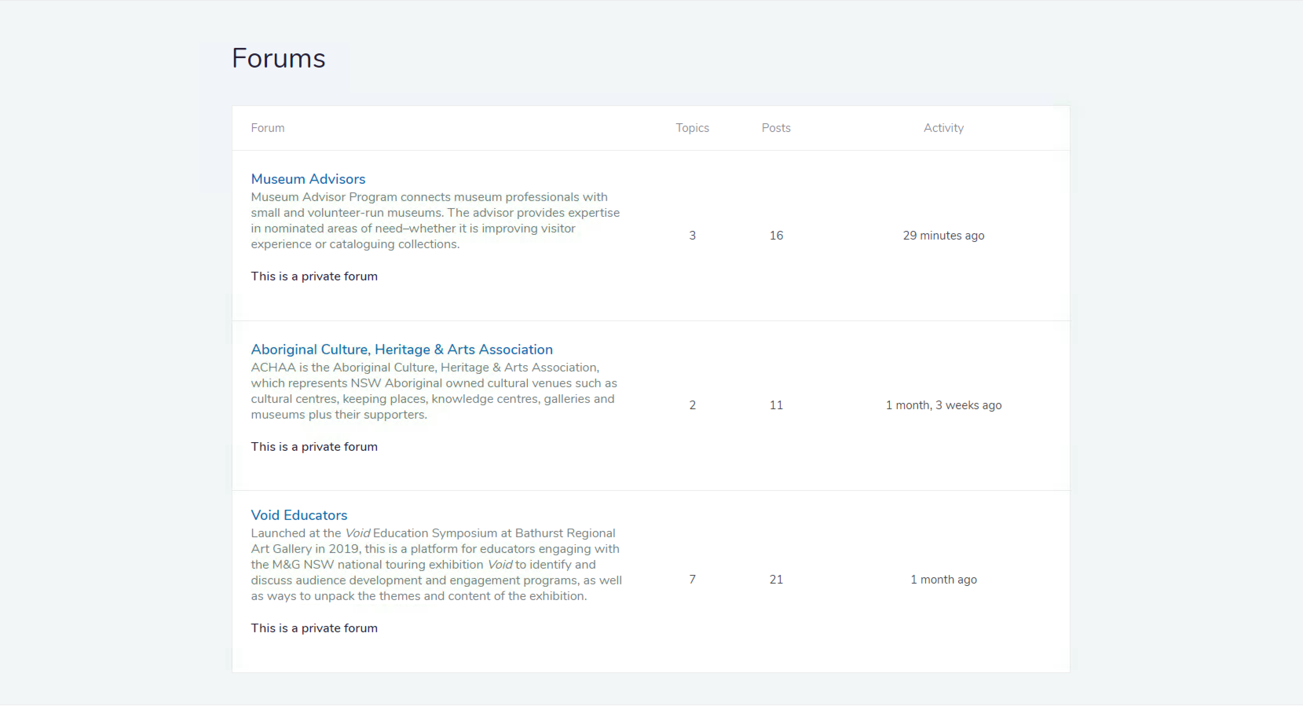This screenshot has height=710, width=1303.
Task: Open the Museum Advisors forum
Action: [x=308, y=179]
